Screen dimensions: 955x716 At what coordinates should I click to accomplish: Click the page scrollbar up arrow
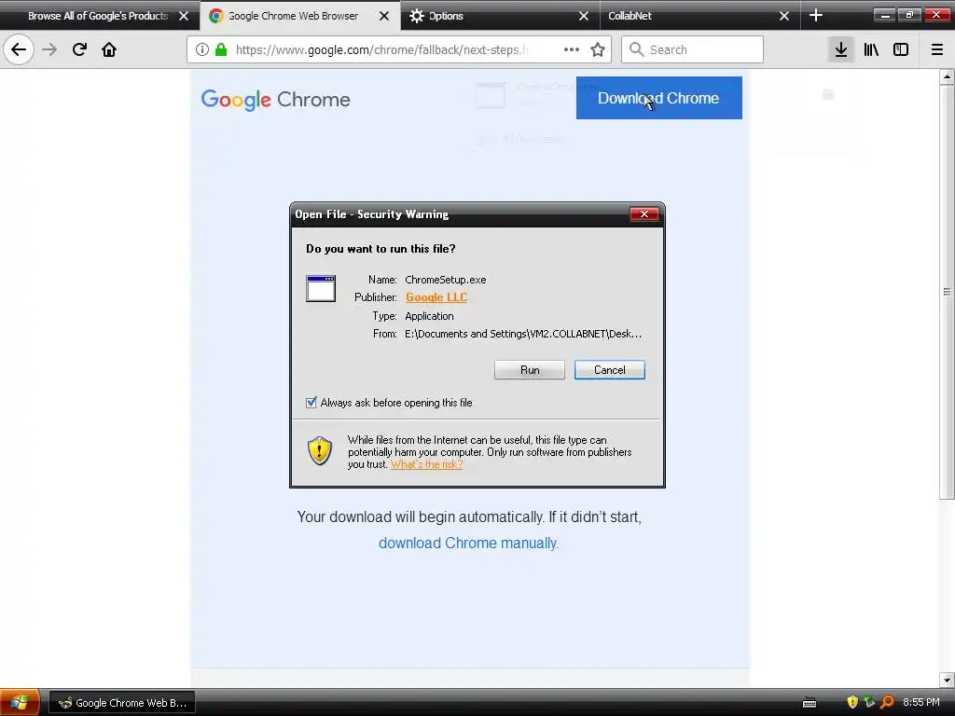pyautogui.click(x=947, y=76)
